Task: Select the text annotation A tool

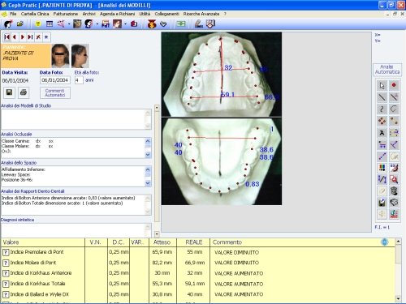Action: click(382, 133)
